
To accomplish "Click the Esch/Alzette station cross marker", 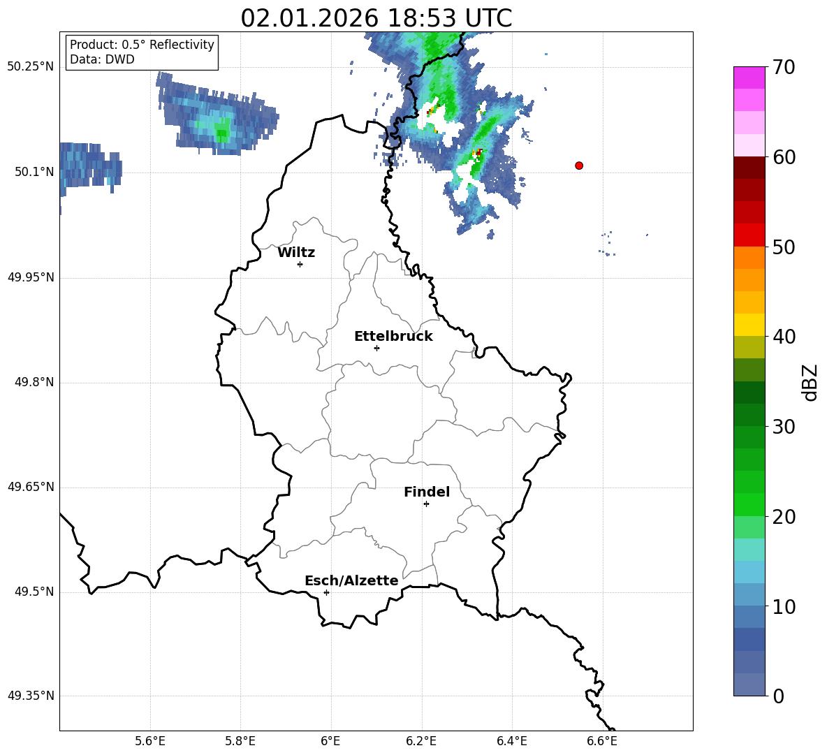I will click(x=326, y=592).
